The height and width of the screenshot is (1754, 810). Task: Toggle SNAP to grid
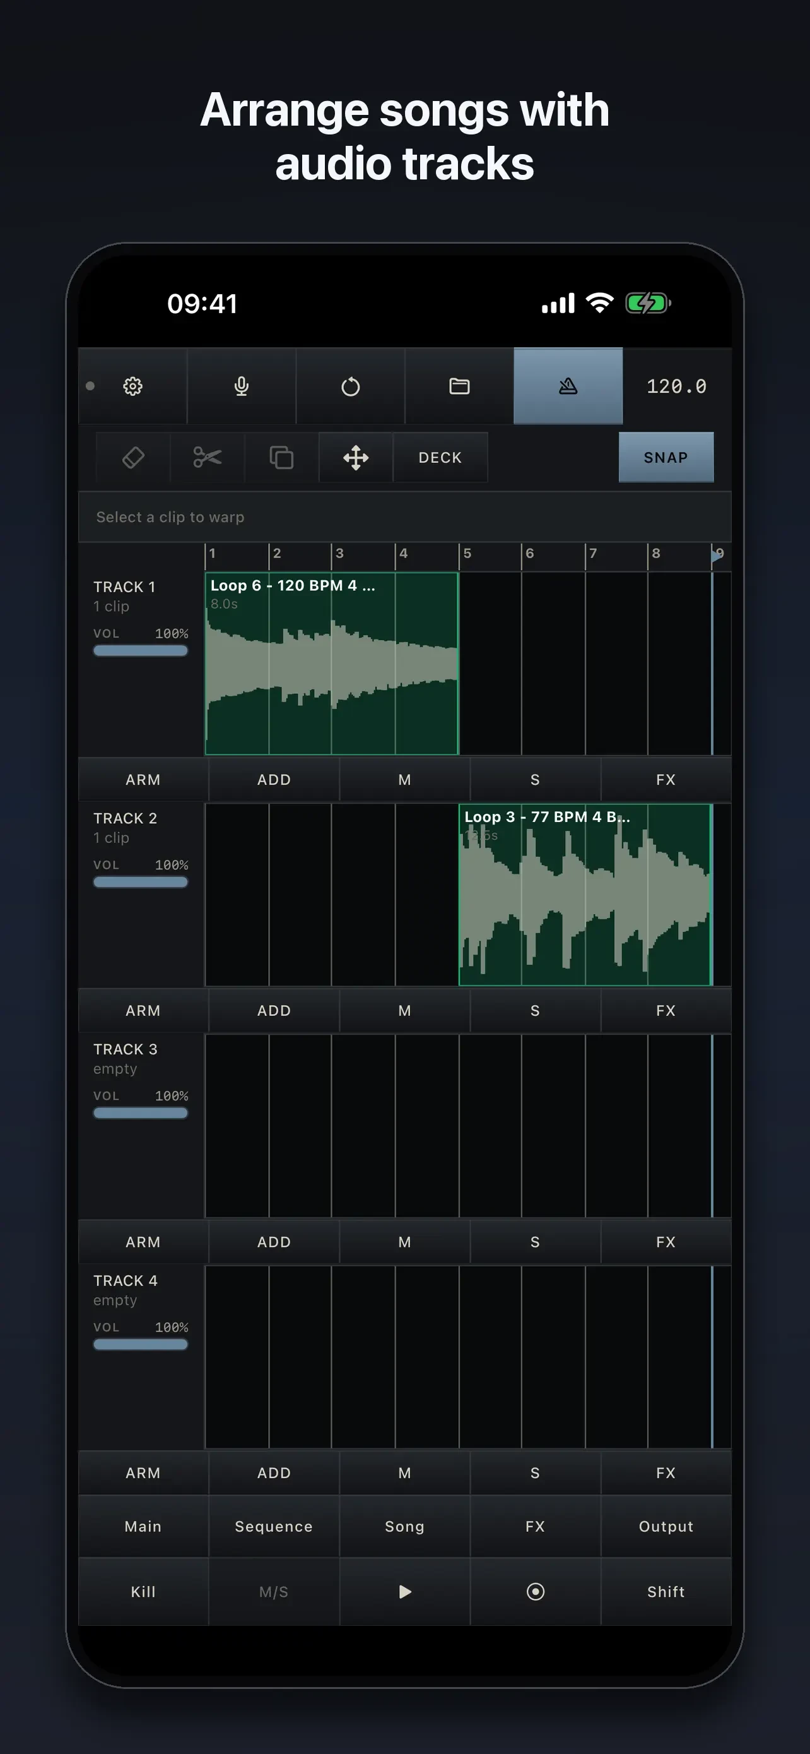tap(666, 457)
